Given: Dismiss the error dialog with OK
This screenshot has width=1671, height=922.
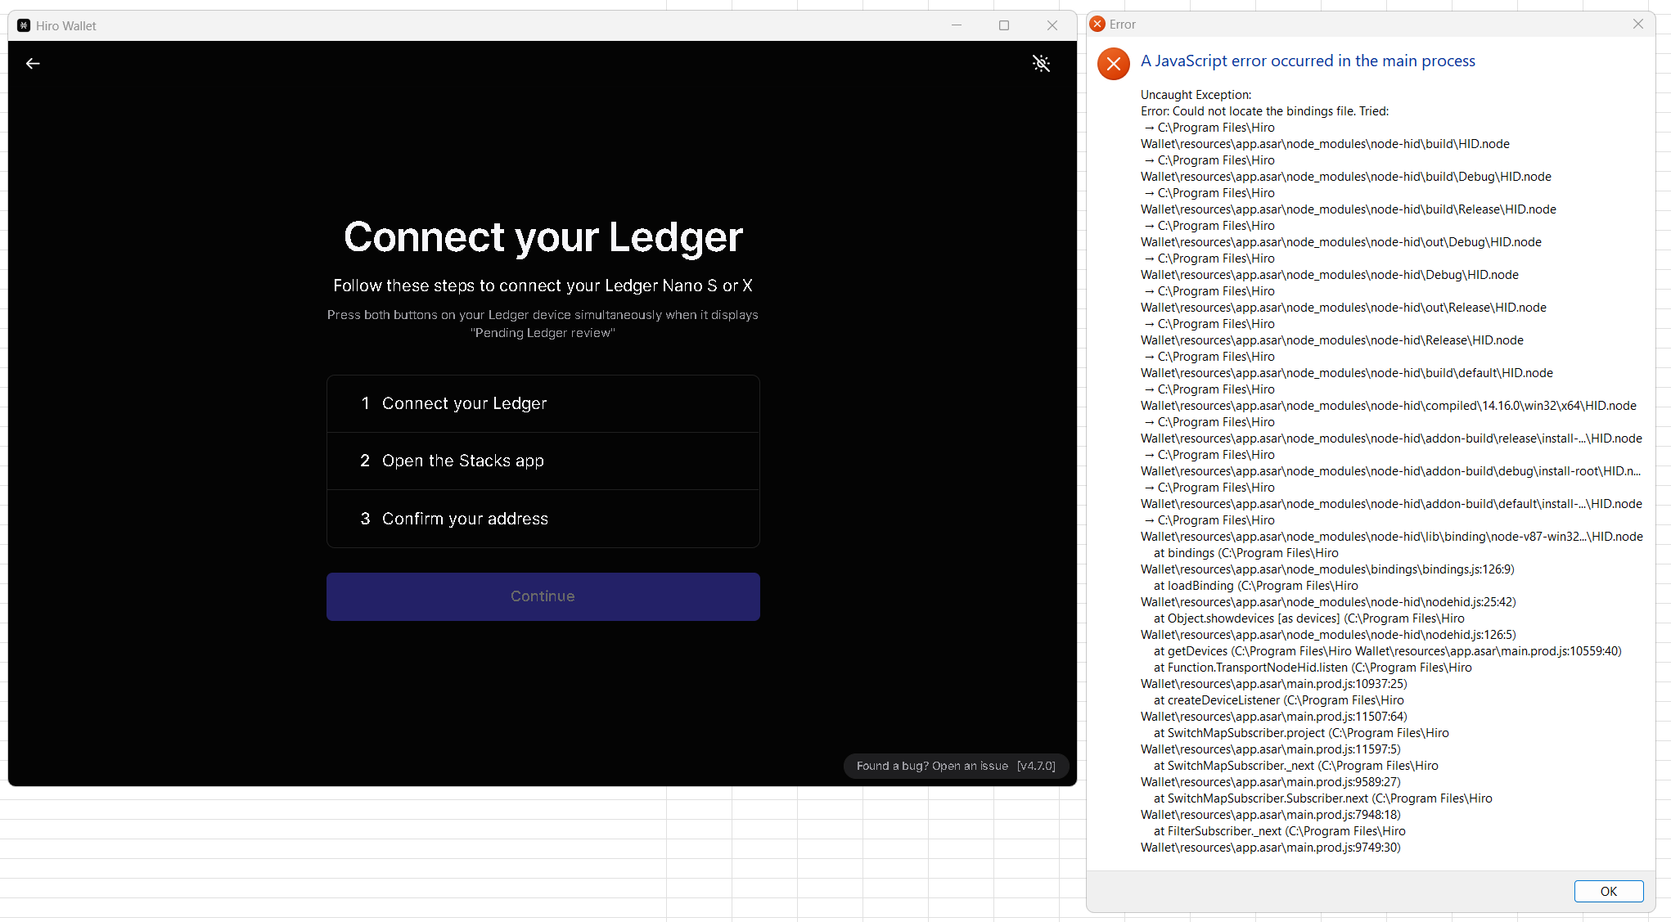Looking at the screenshot, I should tap(1609, 891).
